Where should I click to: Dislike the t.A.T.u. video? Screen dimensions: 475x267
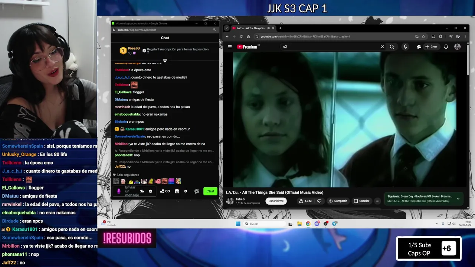click(x=319, y=201)
